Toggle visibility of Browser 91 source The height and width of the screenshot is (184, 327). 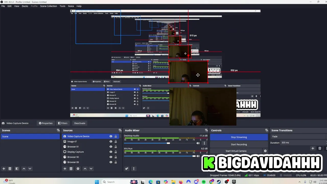[x=111, y=147]
